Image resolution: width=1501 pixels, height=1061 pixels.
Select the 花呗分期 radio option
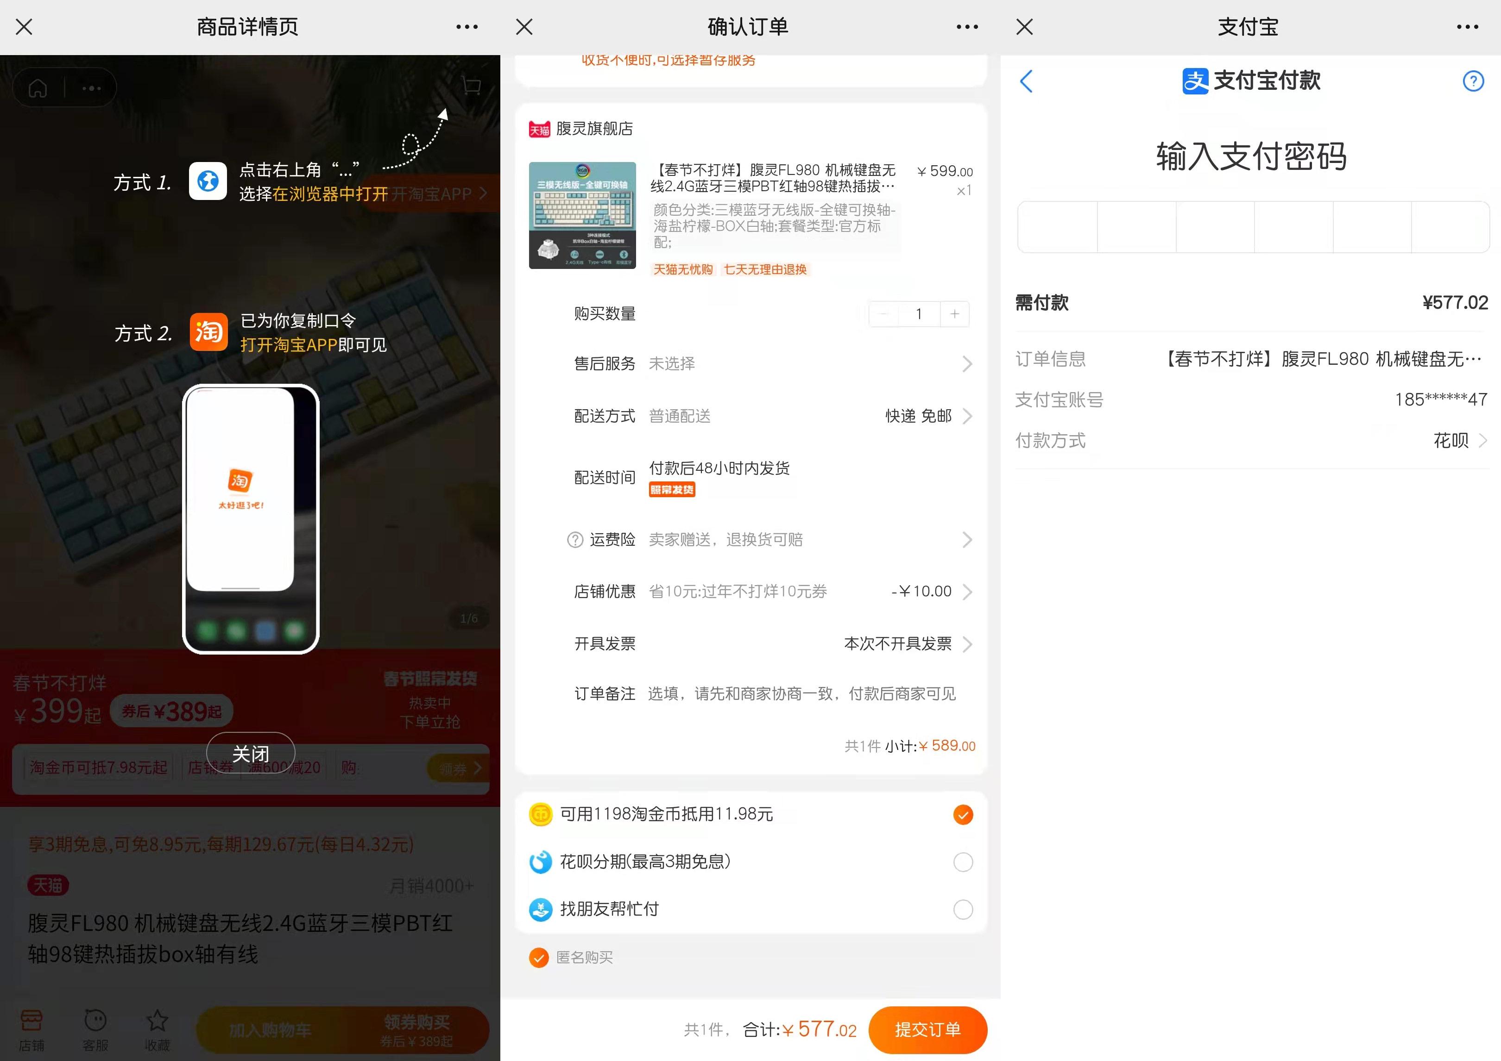(x=963, y=862)
